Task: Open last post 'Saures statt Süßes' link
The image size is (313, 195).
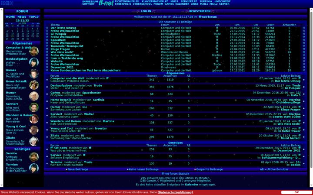Action: click(286, 117)
